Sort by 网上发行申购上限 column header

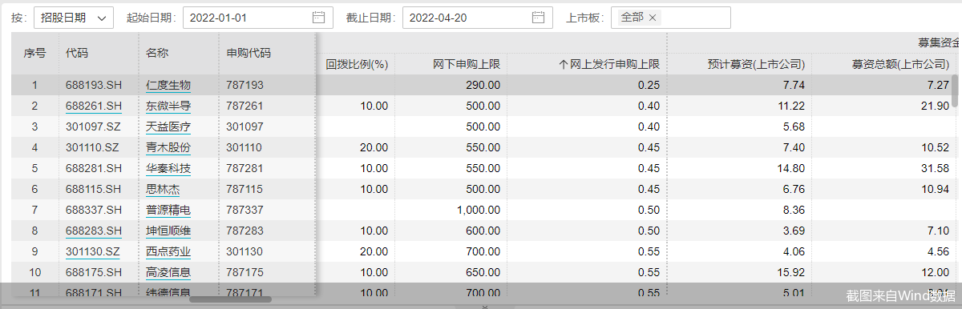[609, 64]
